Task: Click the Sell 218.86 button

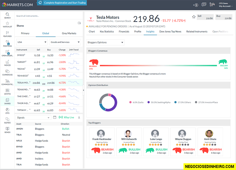Action: click(x=205, y=17)
